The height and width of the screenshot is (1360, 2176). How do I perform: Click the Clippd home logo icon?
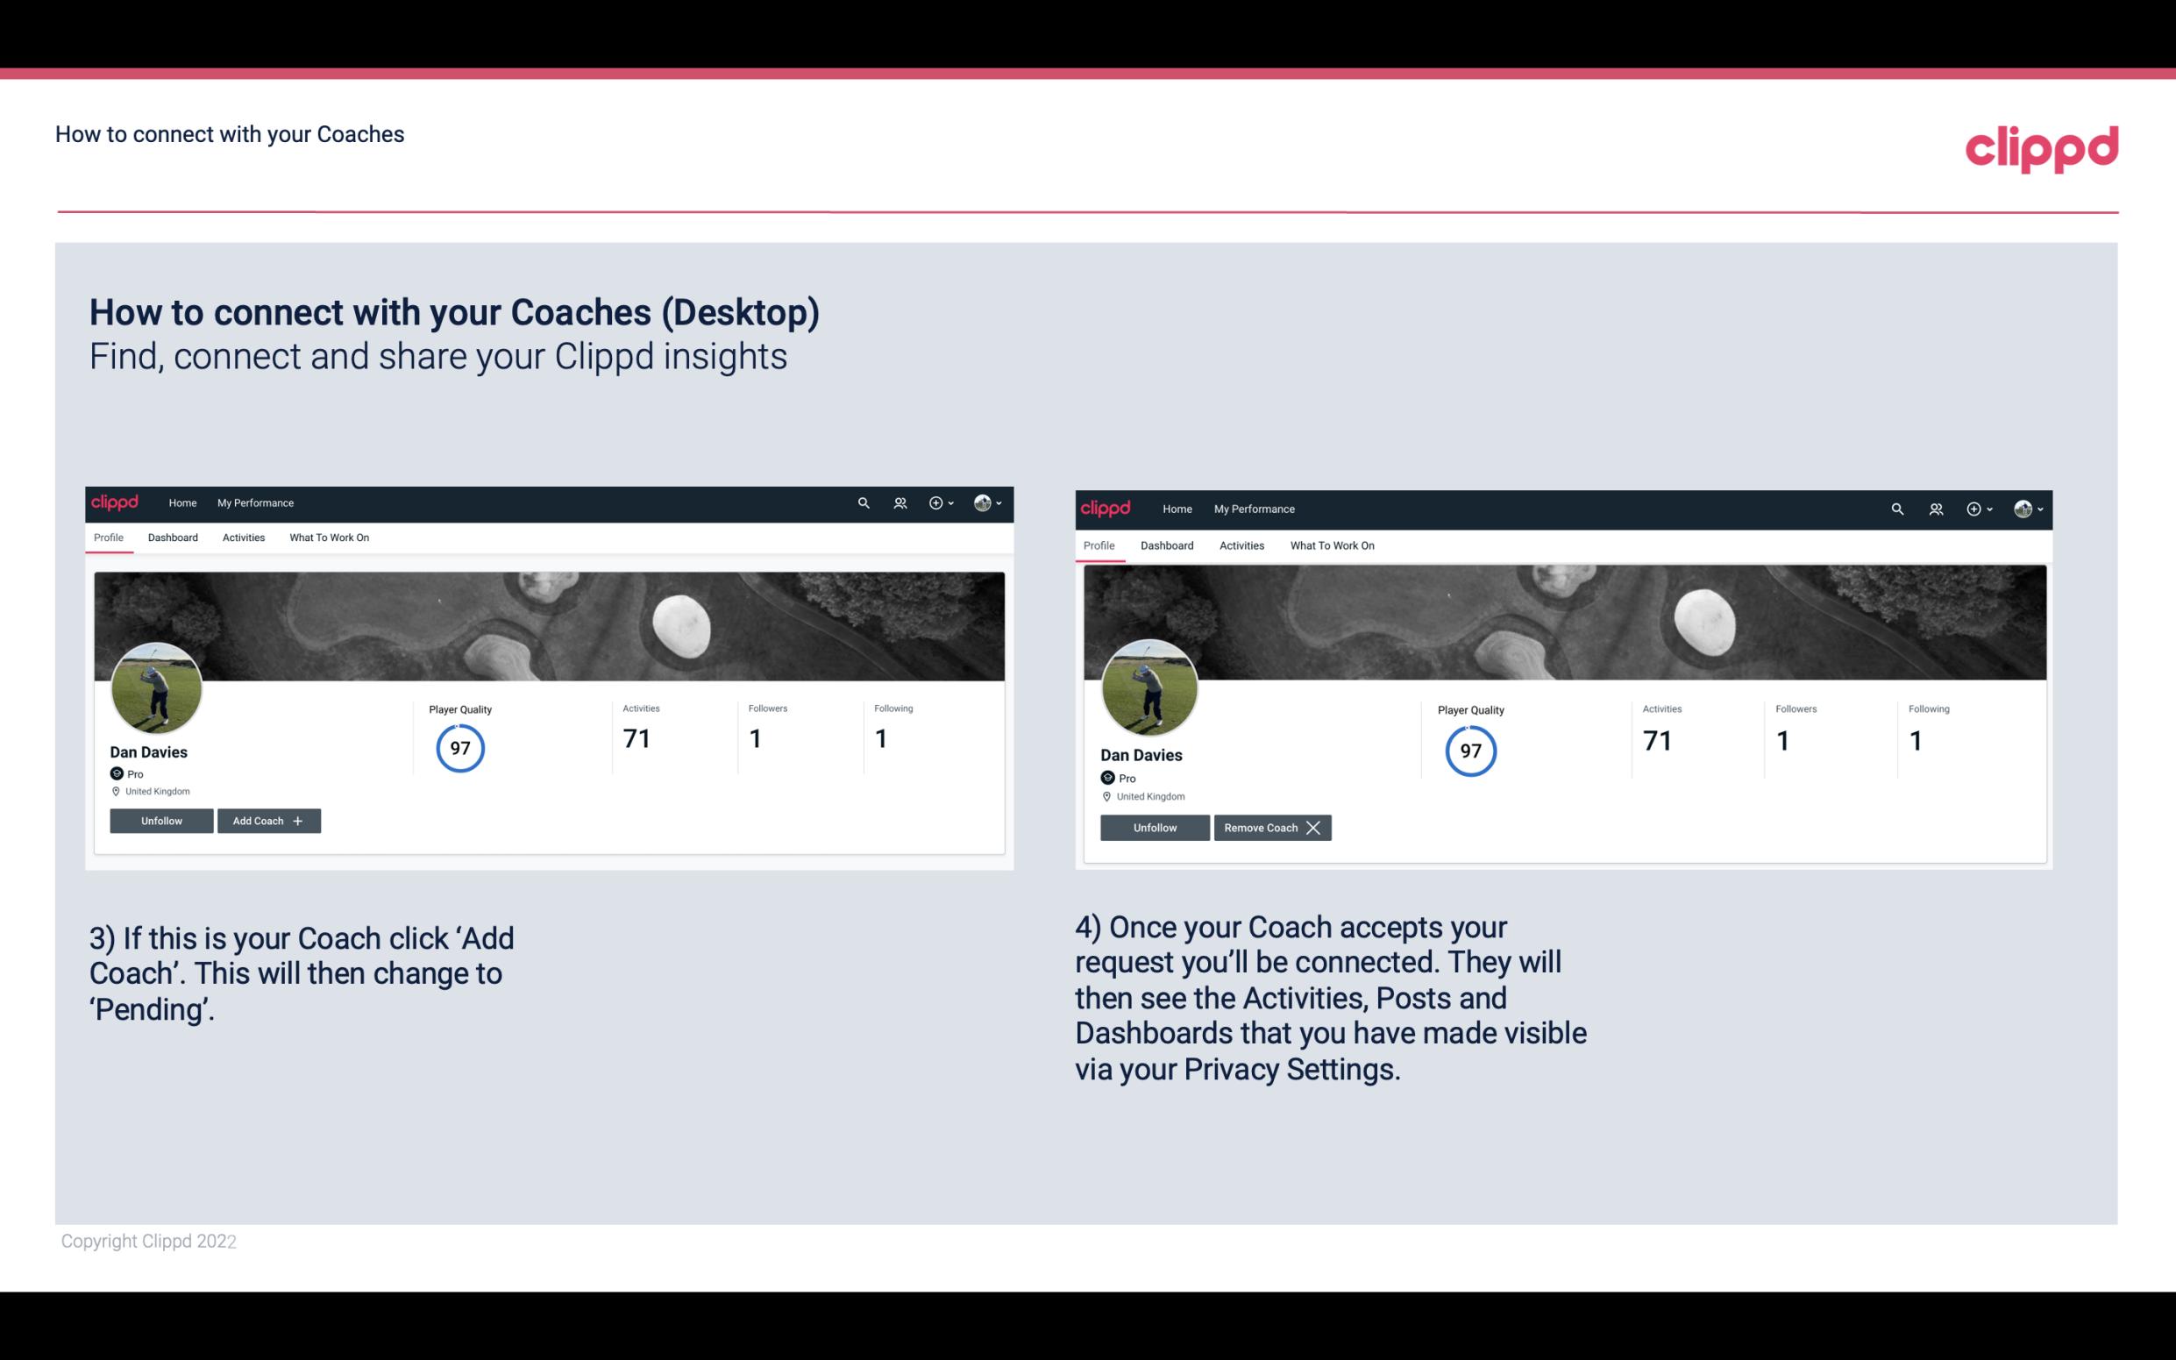[x=117, y=502]
